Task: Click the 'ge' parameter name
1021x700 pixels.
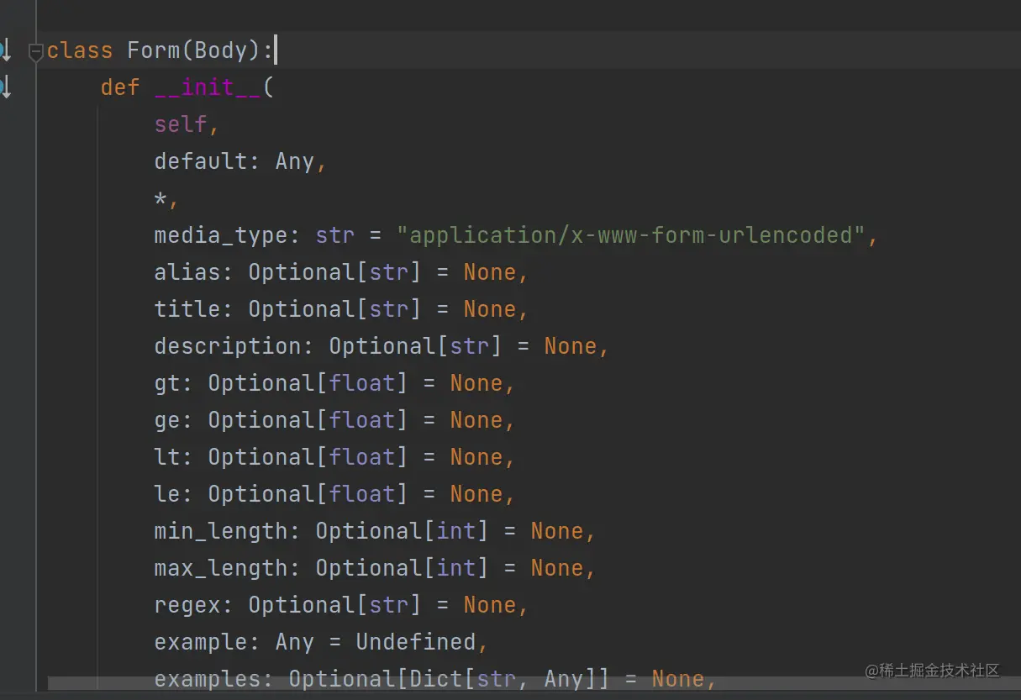Action: click(167, 420)
